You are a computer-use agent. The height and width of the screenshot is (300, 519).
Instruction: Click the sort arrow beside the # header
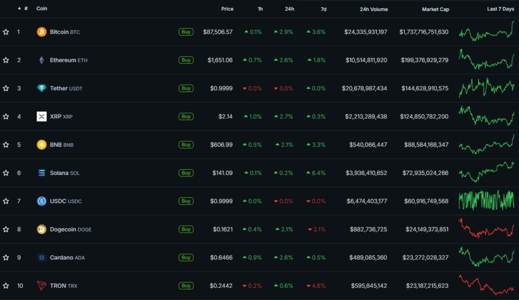pyautogui.click(x=19, y=8)
